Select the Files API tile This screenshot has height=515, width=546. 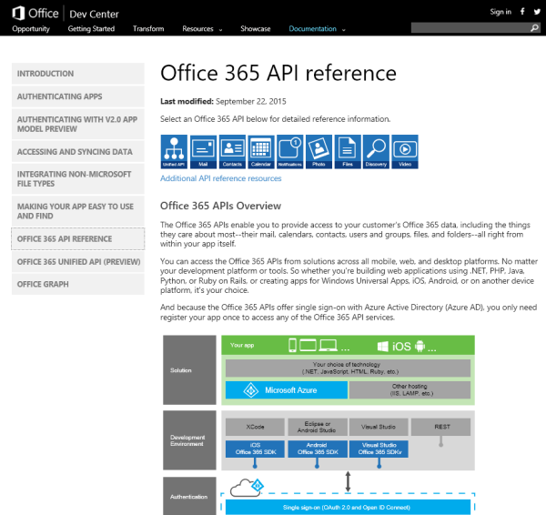pyautogui.click(x=347, y=151)
